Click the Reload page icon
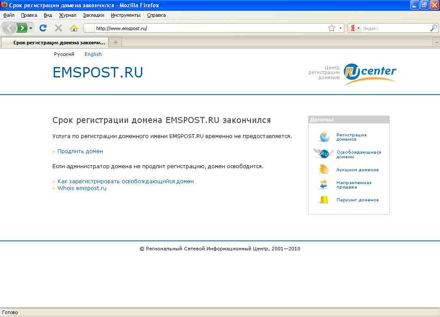The image size is (440, 317). 43,28
